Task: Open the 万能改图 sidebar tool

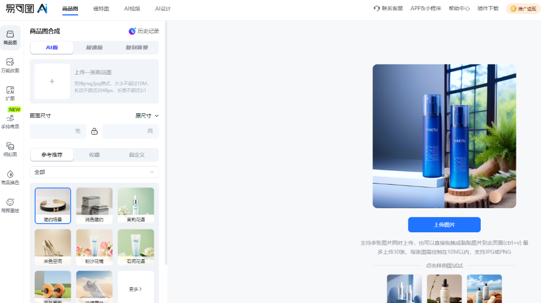Action: coord(10,66)
